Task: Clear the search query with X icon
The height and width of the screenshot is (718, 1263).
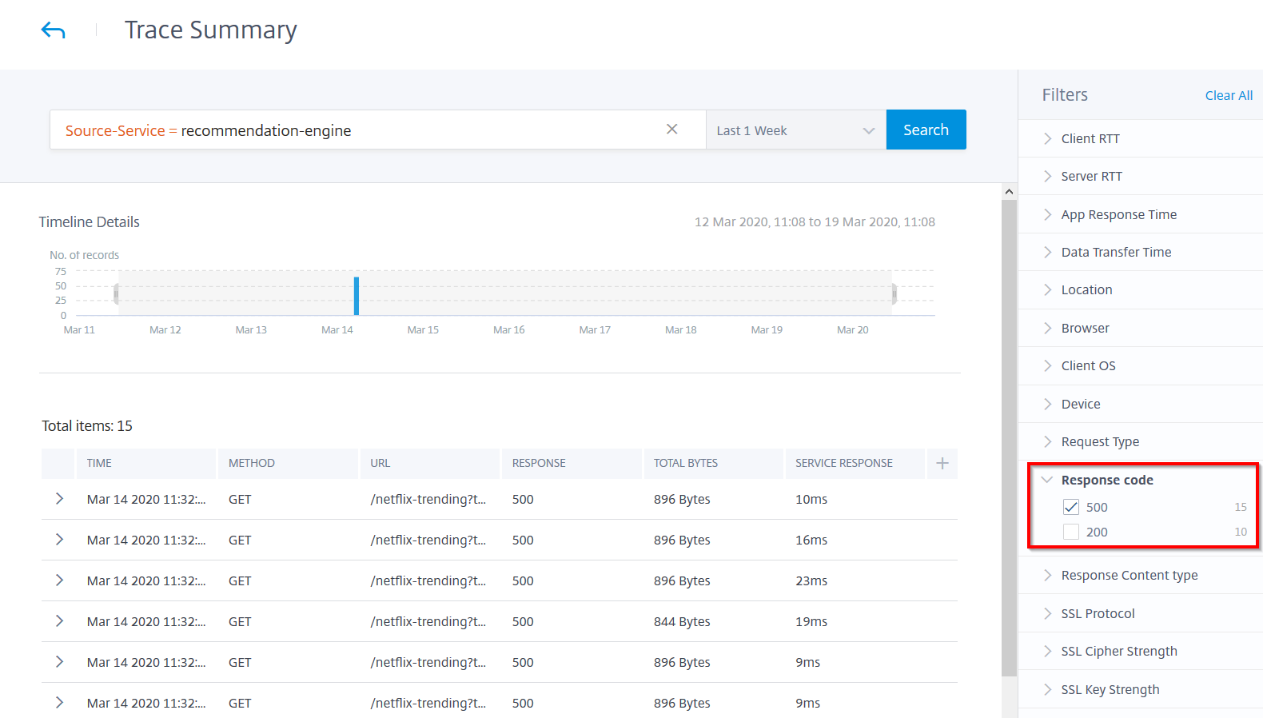Action: click(x=672, y=130)
